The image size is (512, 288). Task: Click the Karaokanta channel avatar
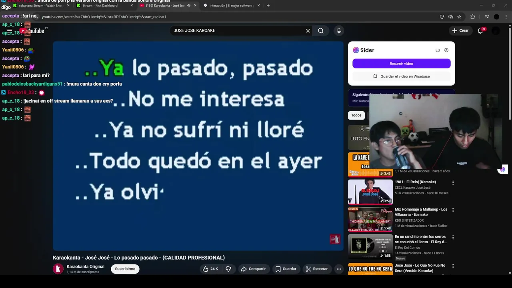click(x=58, y=269)
